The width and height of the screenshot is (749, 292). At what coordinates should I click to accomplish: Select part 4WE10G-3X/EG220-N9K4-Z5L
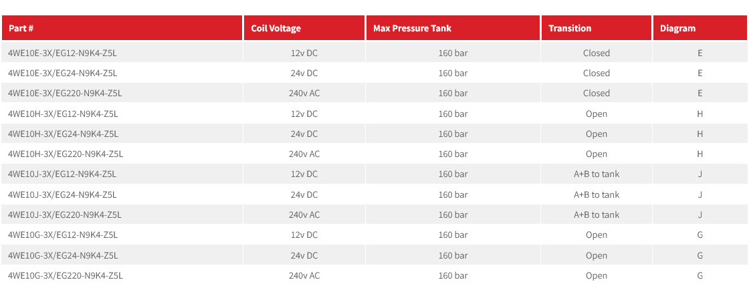click(x=66, y=275)
